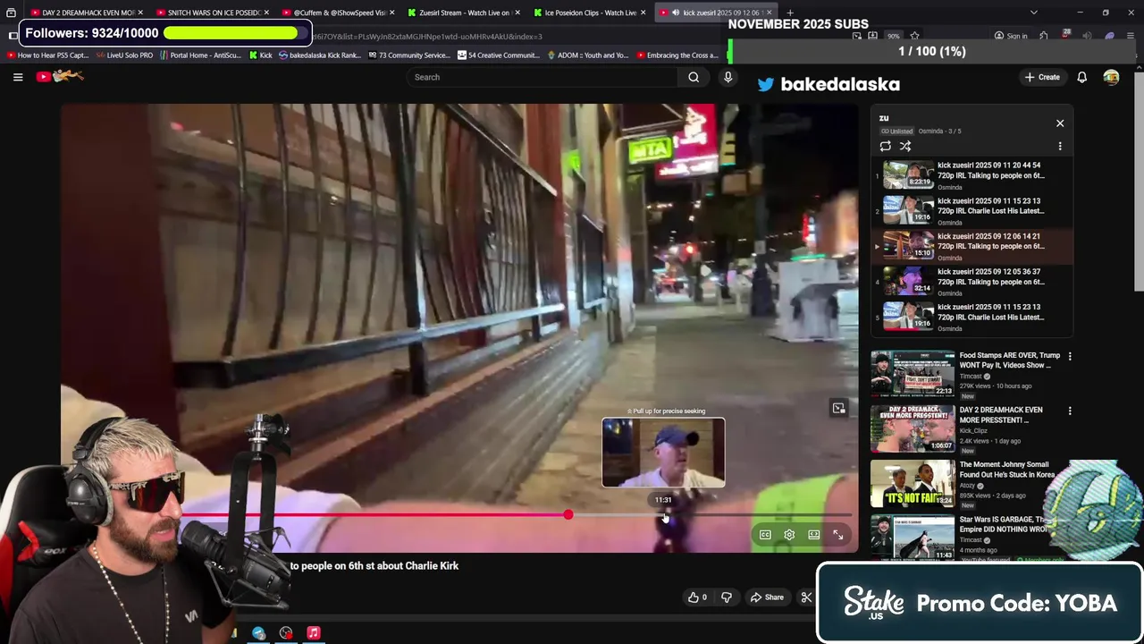
Task: Click the 'Unlisted' playlist badge
Action: click(x=896, y=131)
